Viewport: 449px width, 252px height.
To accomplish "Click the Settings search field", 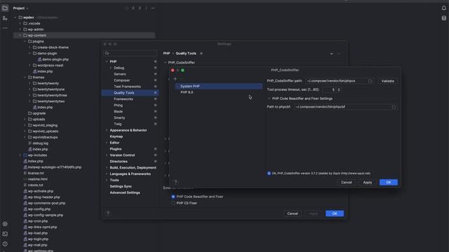I will [130, 53].
